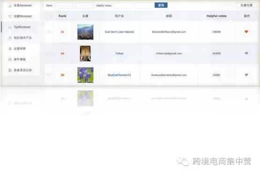Viewport: 260px width, 174px height.
Task: Click gray heart to favorite BlueEyedTechieInTX
Action: click(246, 75)
